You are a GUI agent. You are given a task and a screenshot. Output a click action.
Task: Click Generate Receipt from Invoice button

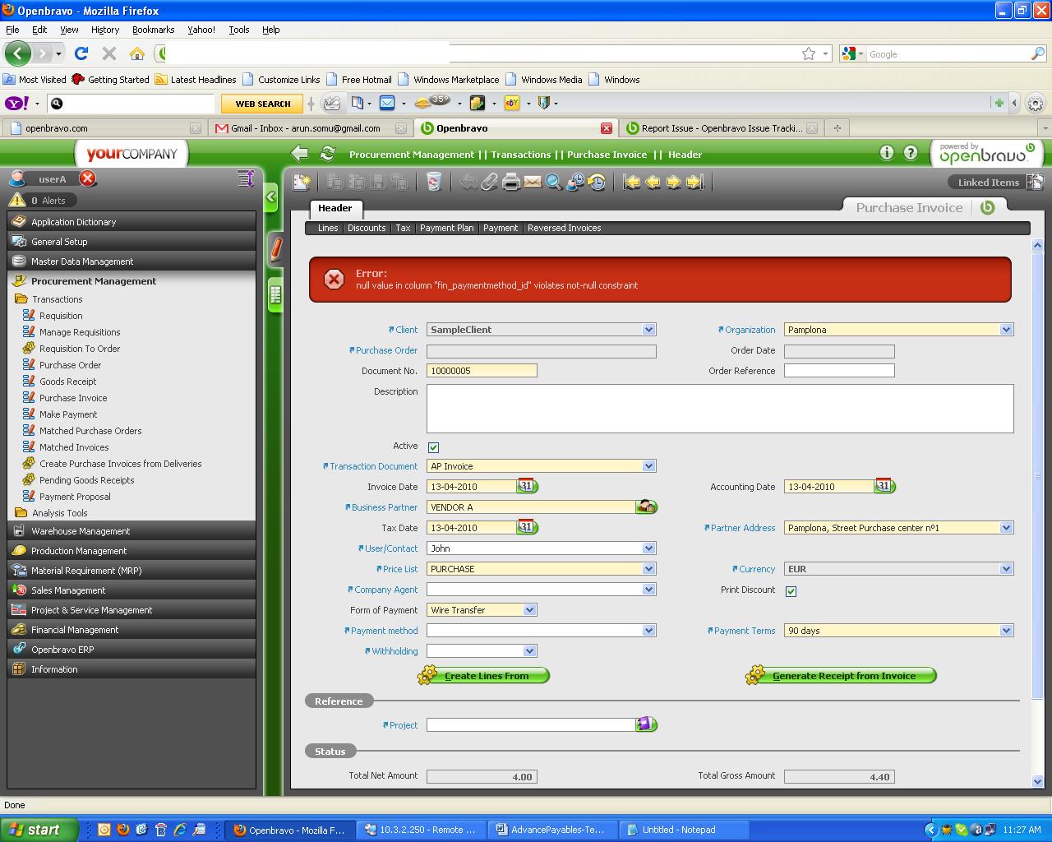[x=843, y=676]
